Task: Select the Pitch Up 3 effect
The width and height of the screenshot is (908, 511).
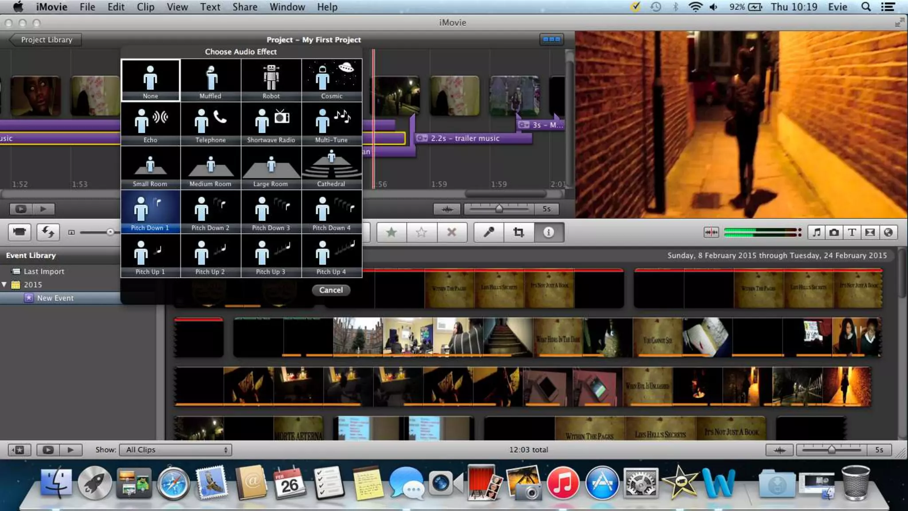Action: tap(271, 256)
